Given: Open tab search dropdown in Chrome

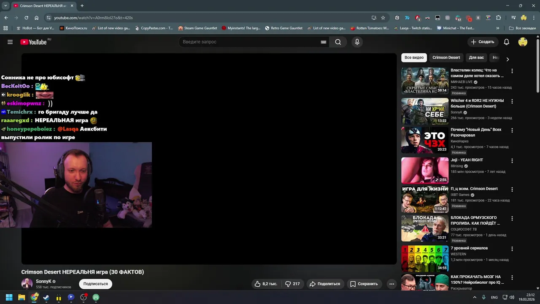Looking at the screenshot, I should [x=5, y=6].
